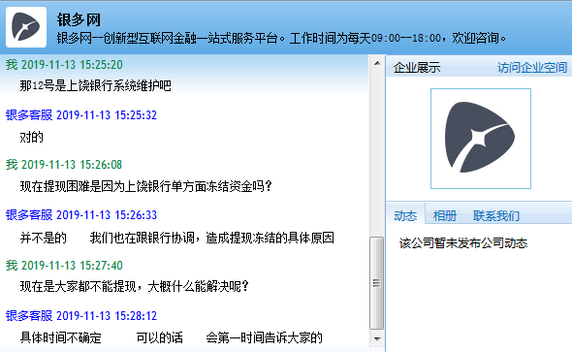Click the 访问企业空间 link
The width and height of the screenshot is (572, 352).
532,68
